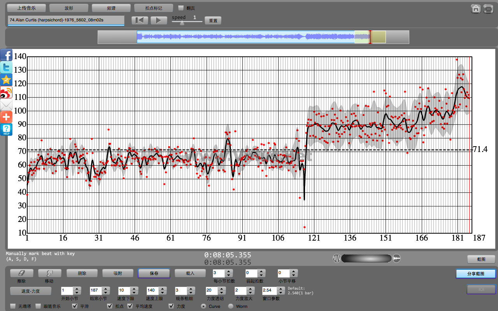This screenshot has width=498, height=311.
Task: Select the eraser (擦除) tool
Action: point(22,273)
